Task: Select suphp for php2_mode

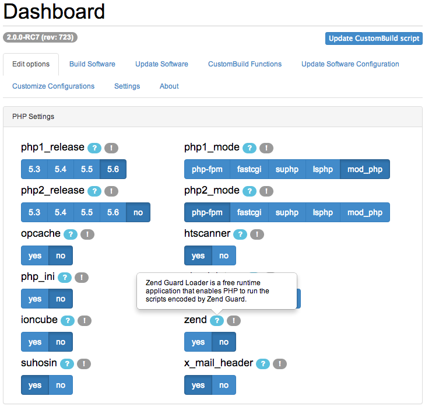Action: [287, 212]
